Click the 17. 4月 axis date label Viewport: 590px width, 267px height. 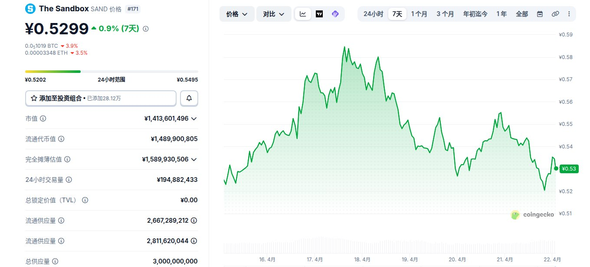coord(315,260)
